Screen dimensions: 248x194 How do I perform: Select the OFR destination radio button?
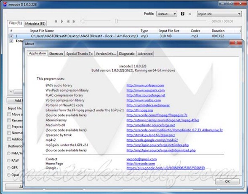(x=9, y=168)
